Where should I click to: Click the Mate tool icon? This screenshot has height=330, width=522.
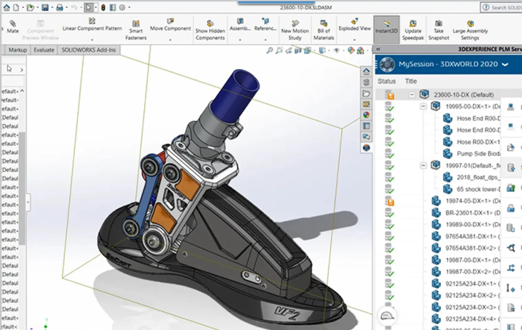point(13,24)
